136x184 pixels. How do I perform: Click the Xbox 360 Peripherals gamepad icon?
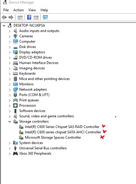[x=15, y=153]
